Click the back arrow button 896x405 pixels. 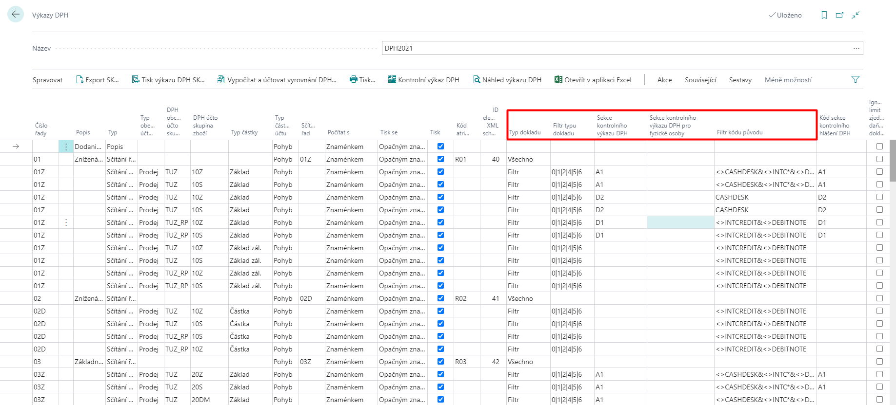pos(16,15)
